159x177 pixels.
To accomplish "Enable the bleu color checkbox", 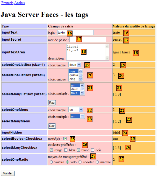I will coord(66,150).
